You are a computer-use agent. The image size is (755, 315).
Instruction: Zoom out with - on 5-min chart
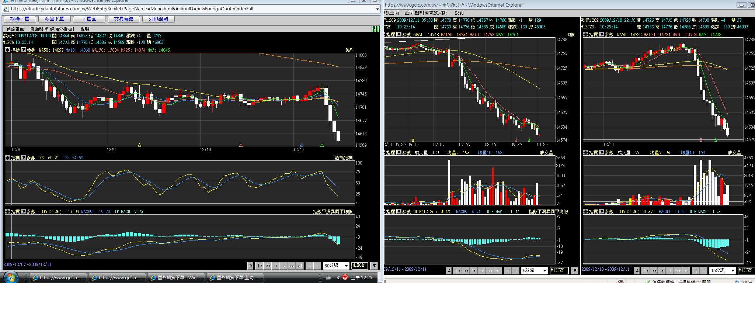coord(516,271)
